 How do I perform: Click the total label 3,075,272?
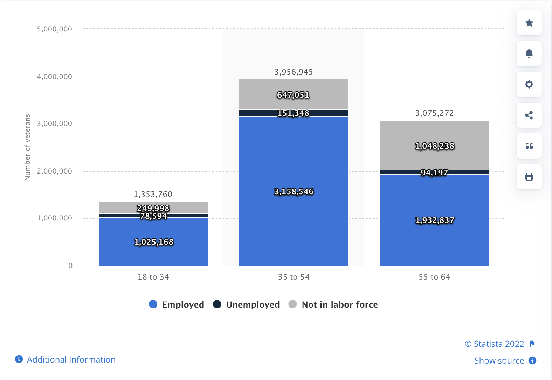click(434, 113)
